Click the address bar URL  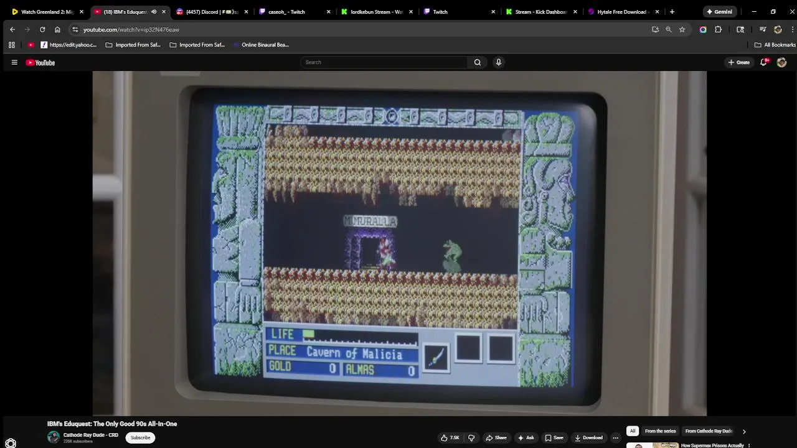(131, 29)
